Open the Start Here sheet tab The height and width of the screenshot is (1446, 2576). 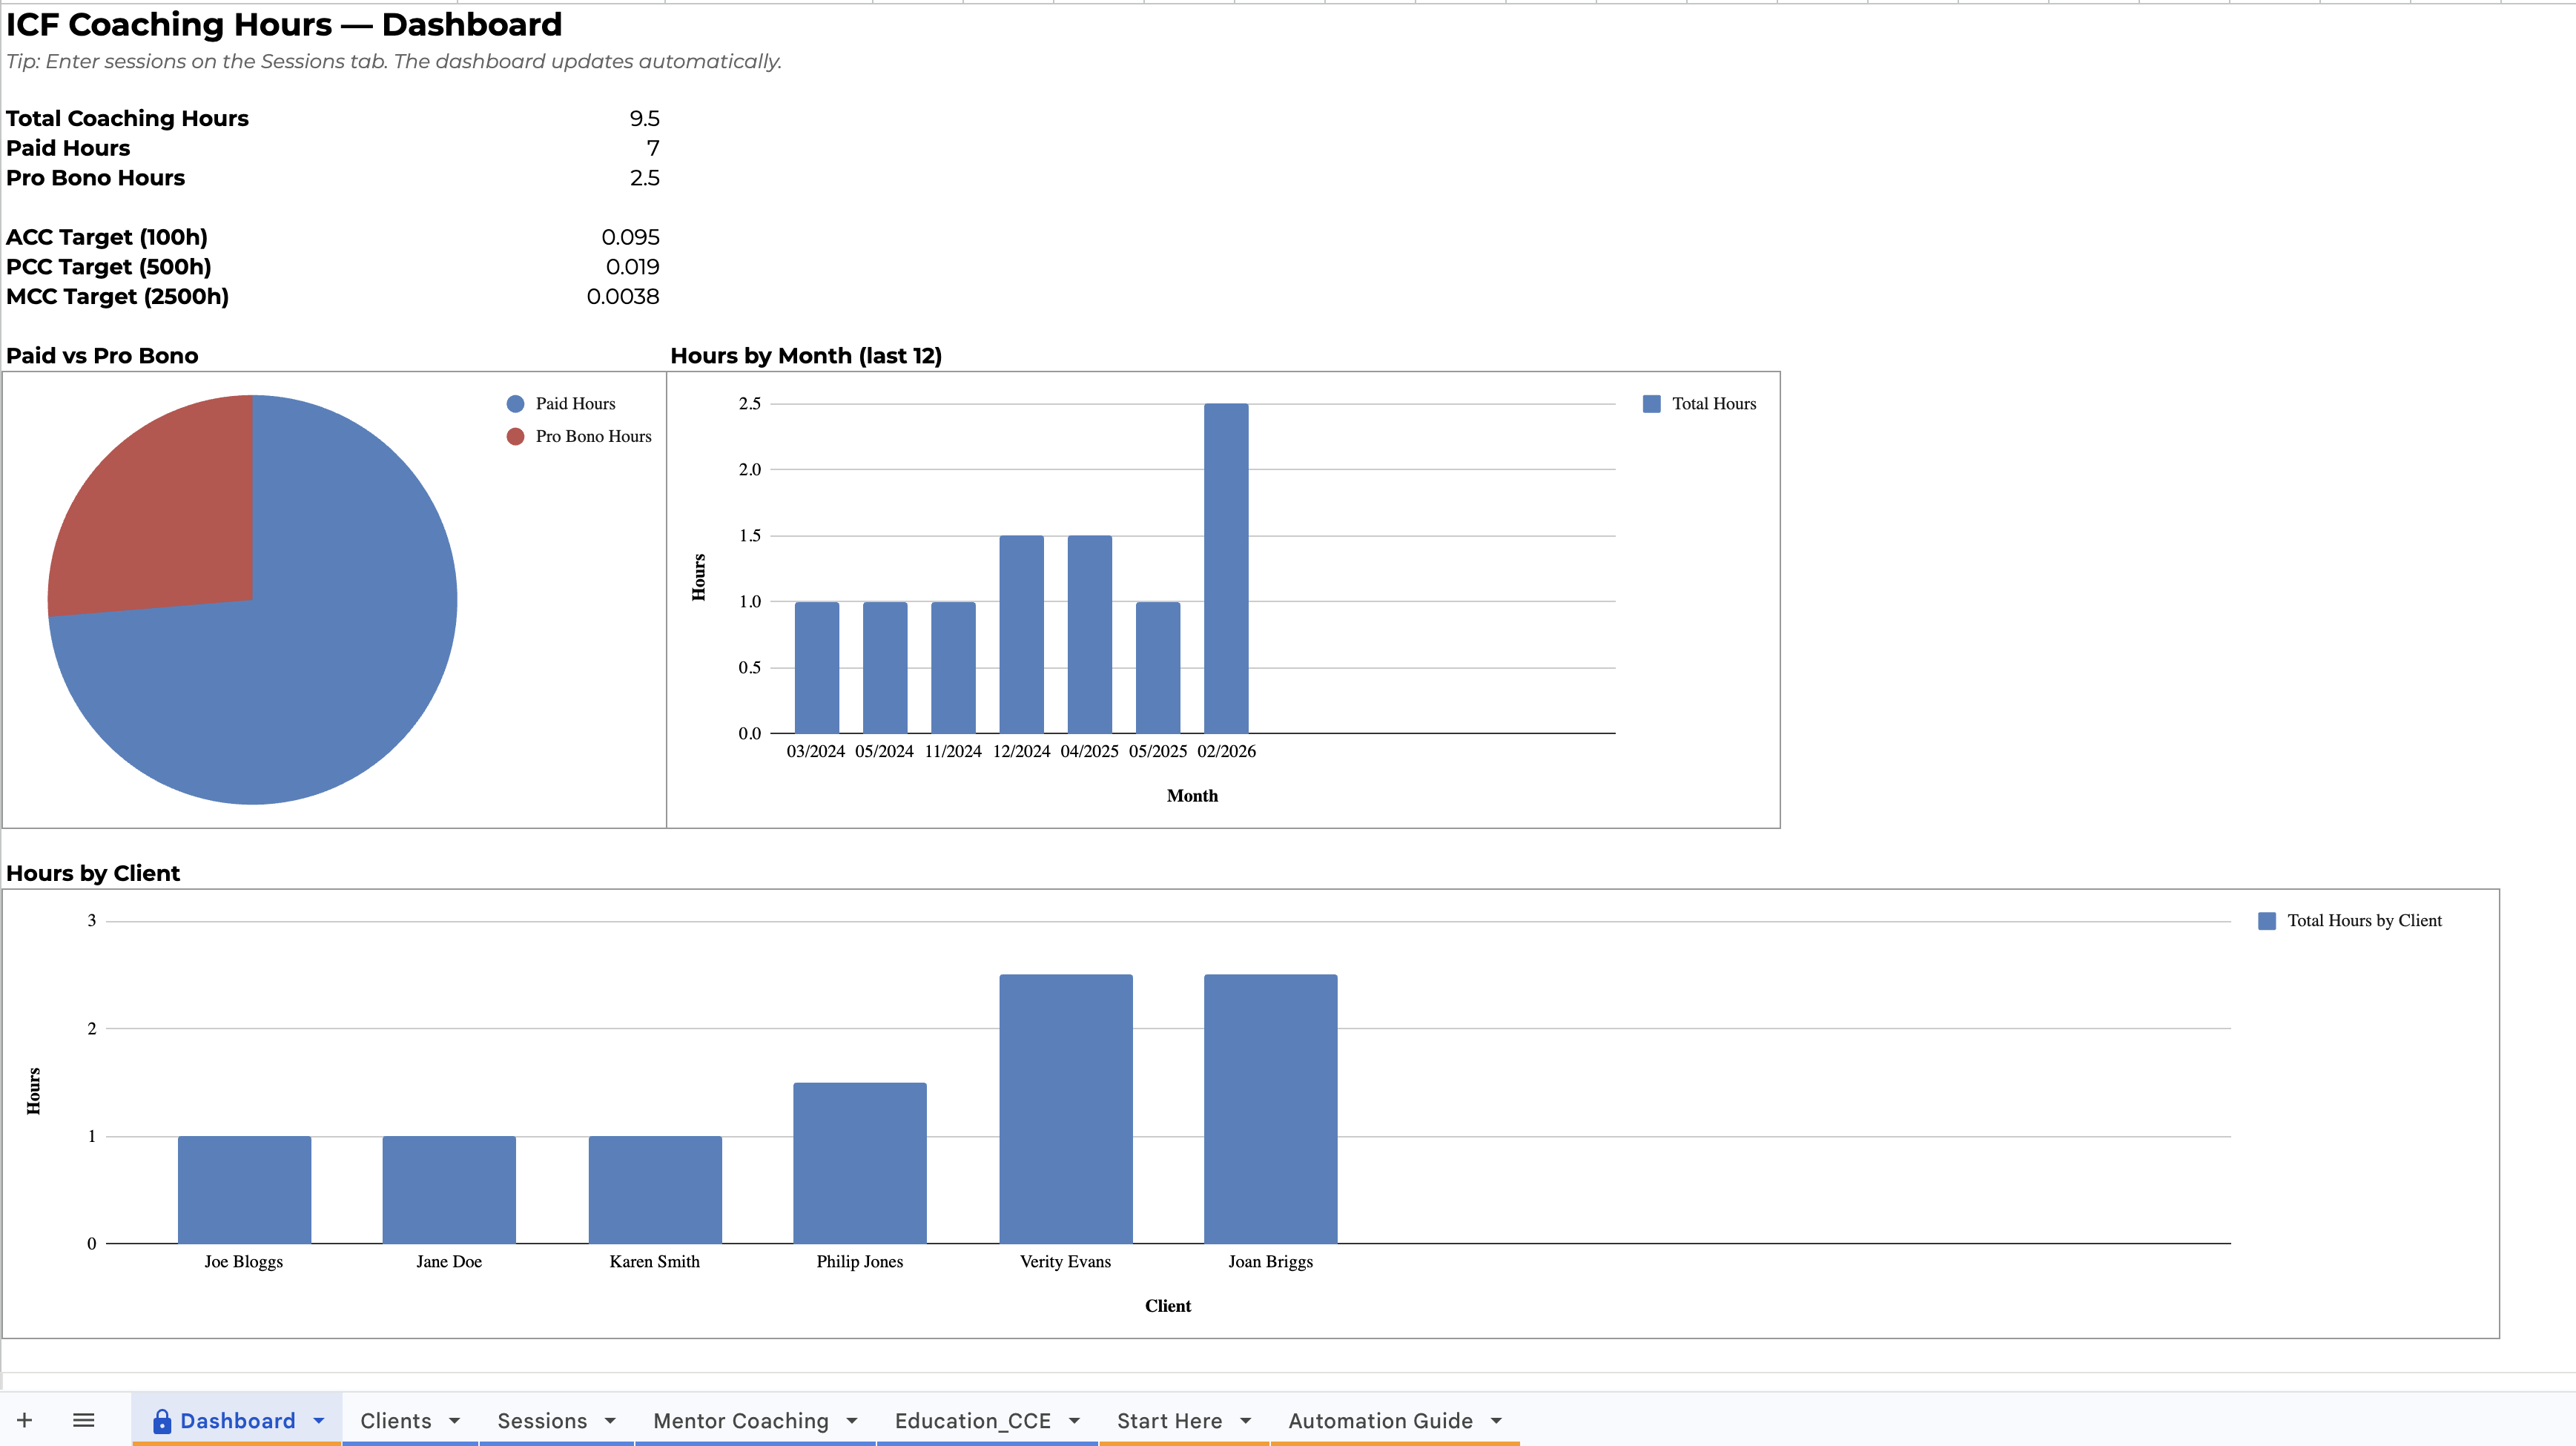(x=1169, y=1421)
